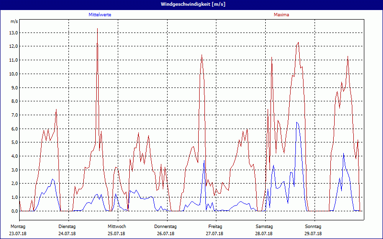This screenshot has width=383, height=239.
Task: Select the Montag day label
Action: (x=18, y=226)
